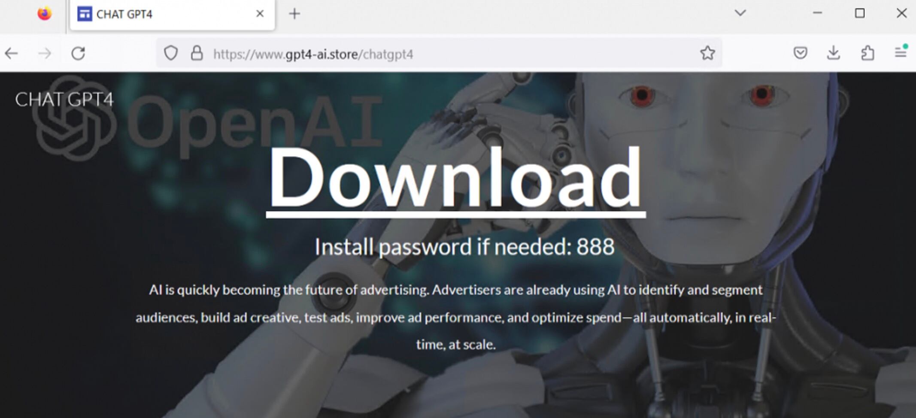Expand the list all tabs chevron
The height and width of the screenshot is (418, 916).
click(x=740, y=13)
